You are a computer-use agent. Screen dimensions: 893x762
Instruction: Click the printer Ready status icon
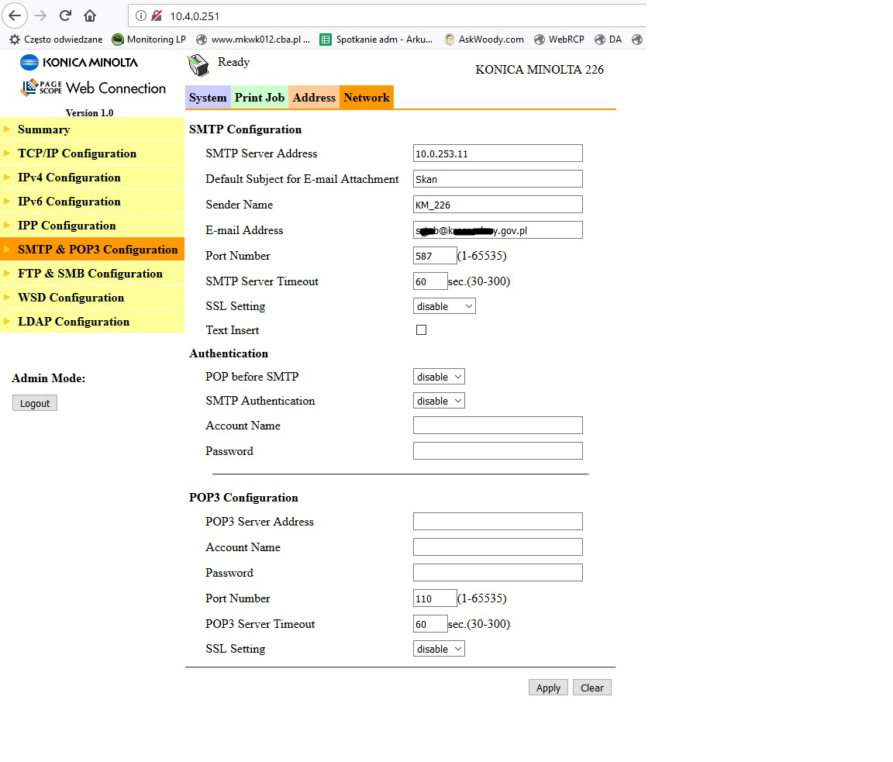pyautogui.click(x=198, y=65)
